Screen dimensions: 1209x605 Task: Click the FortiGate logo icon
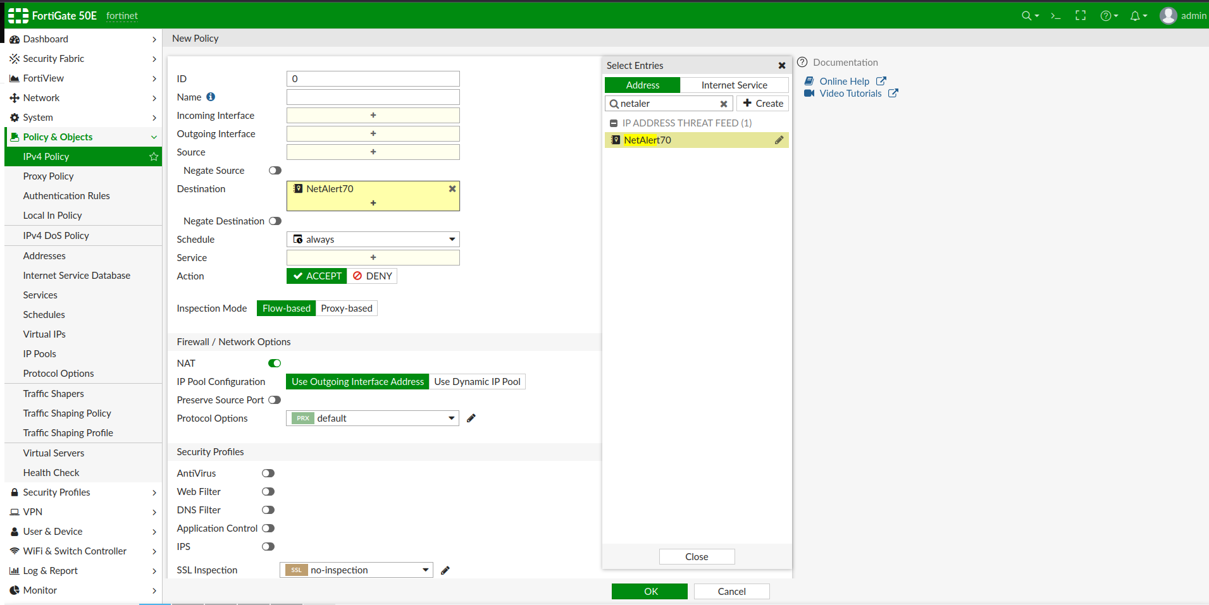18,16
